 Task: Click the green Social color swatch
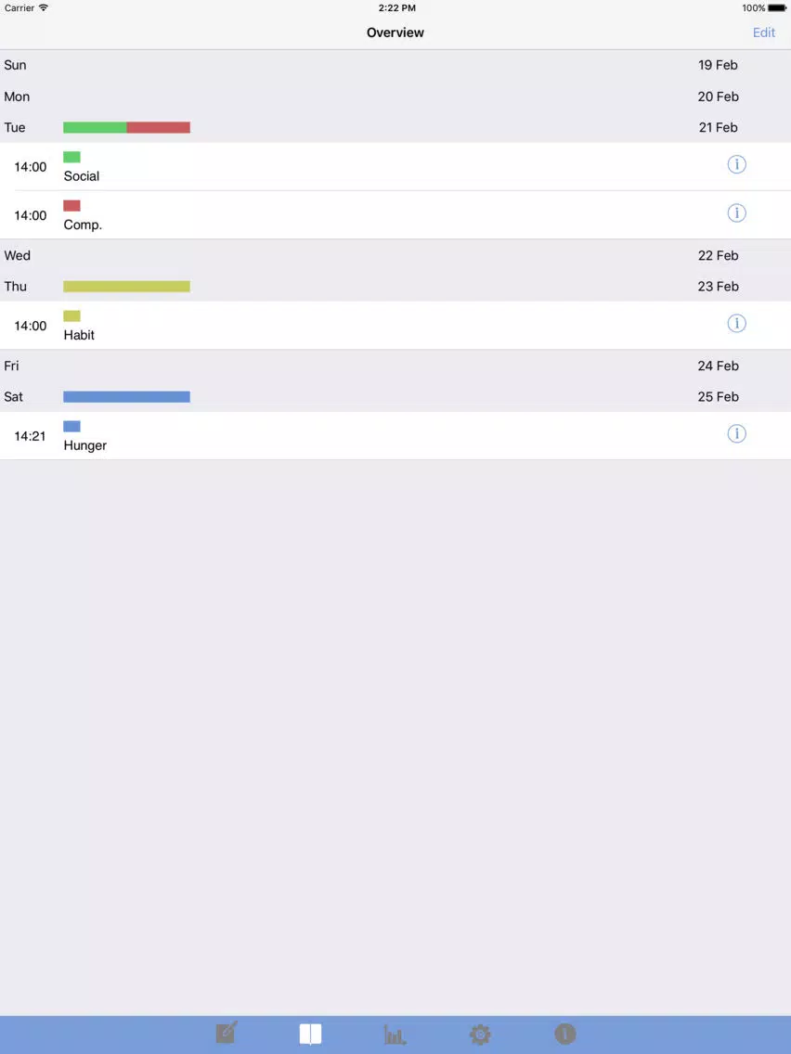[x=72, y=158]
